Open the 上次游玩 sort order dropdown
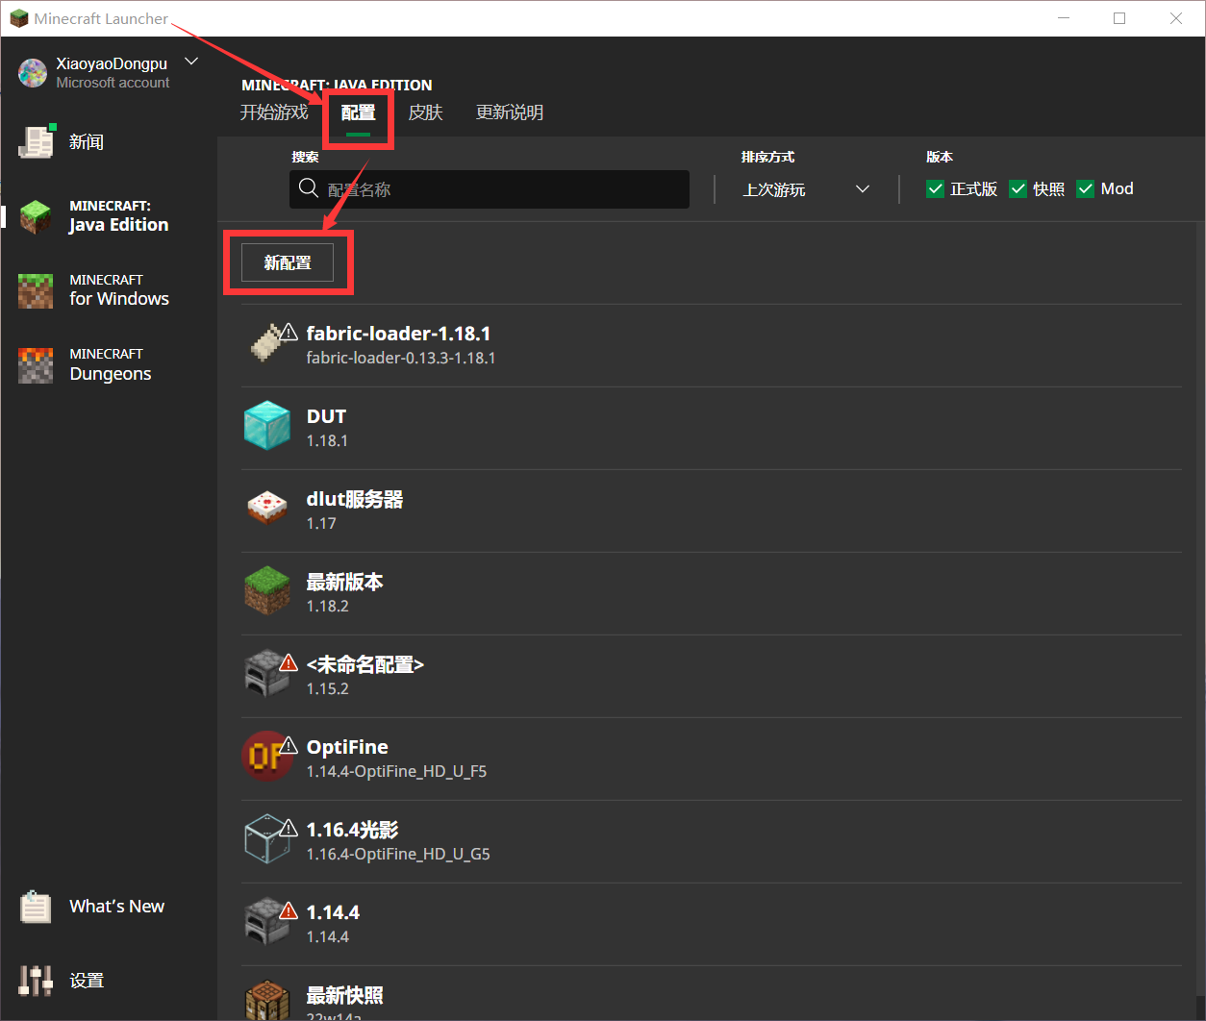This screenshot has height=1021, width=1206. 806,189
